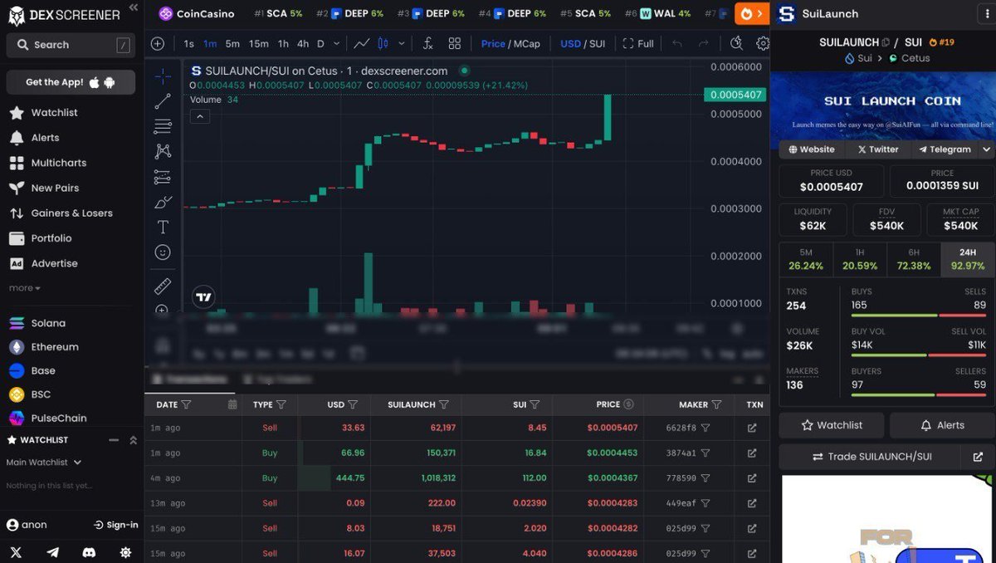Open transaction link for 33.63 Sell row
Image resolution: width=996 pixels, height=563 pixels.
(x=752, y=428)
